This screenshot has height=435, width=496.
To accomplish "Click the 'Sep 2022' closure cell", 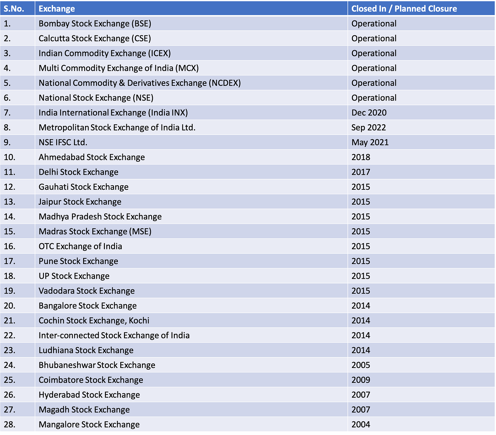I will pos(421,127).
